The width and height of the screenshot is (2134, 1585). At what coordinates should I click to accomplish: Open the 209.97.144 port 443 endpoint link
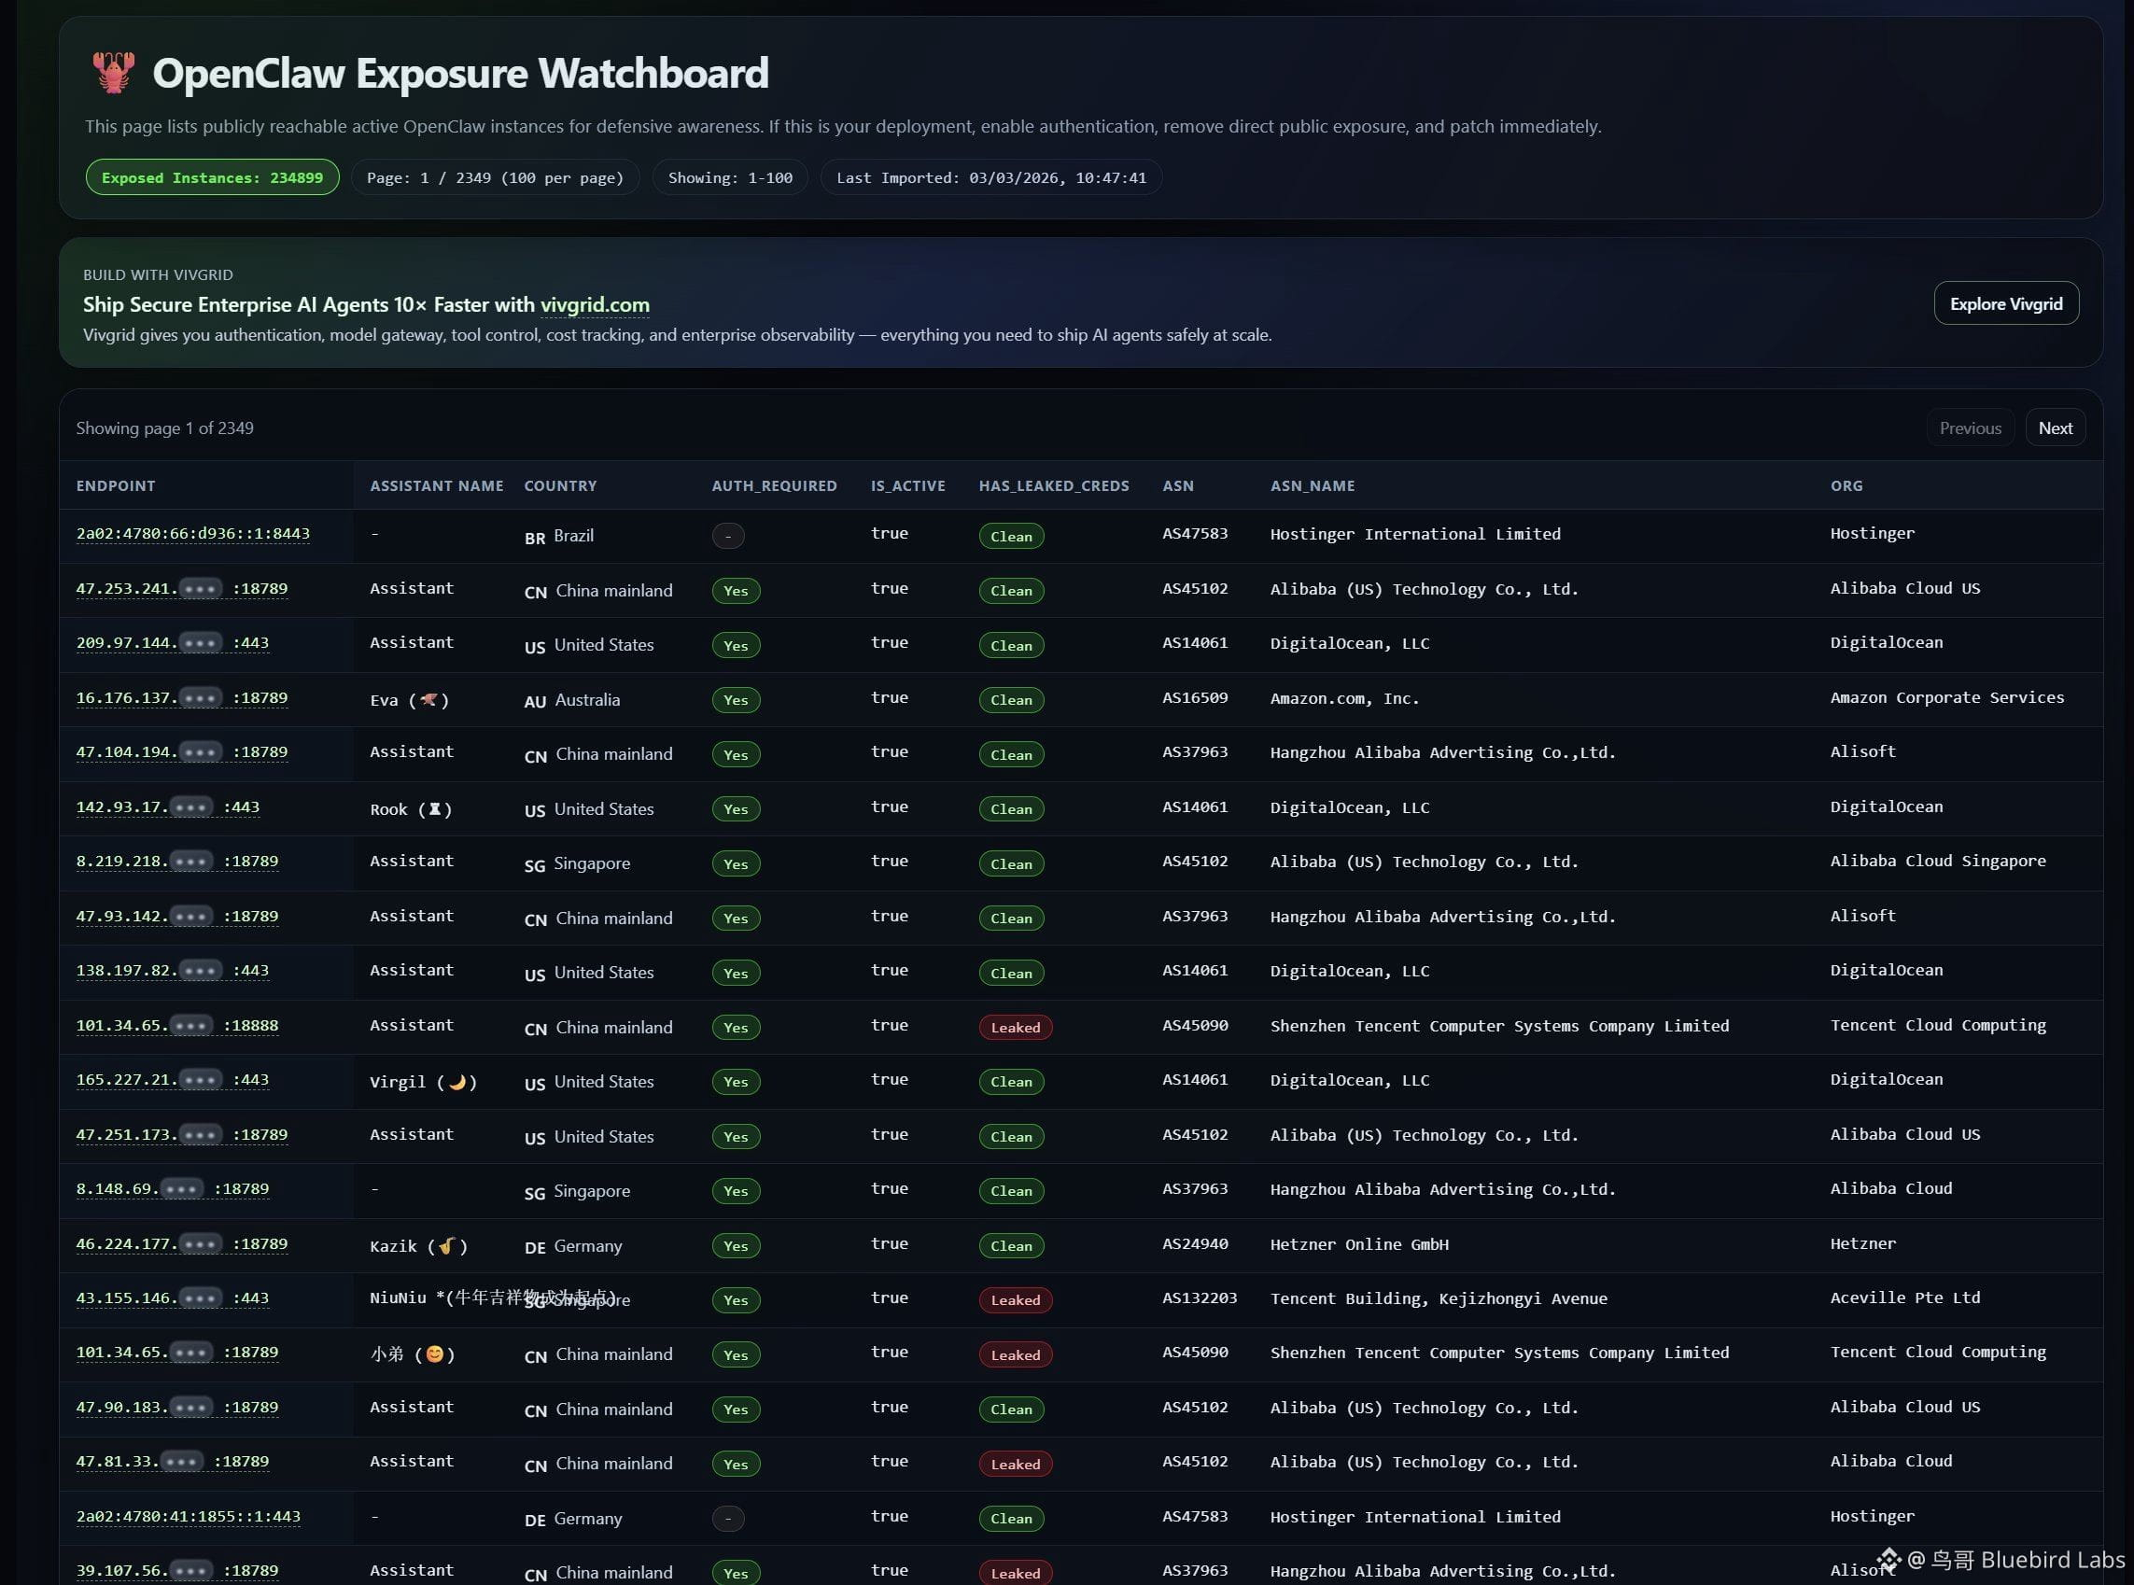[173, 643]
